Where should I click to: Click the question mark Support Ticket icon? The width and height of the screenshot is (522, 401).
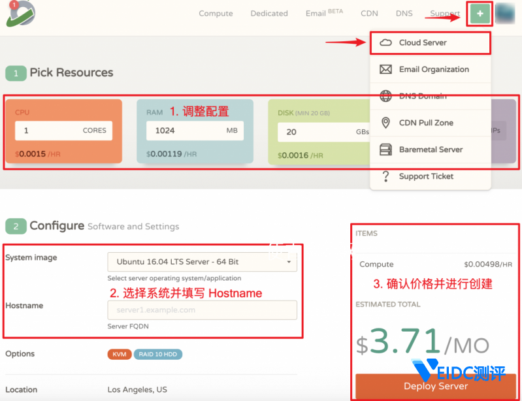coord(385,176)
